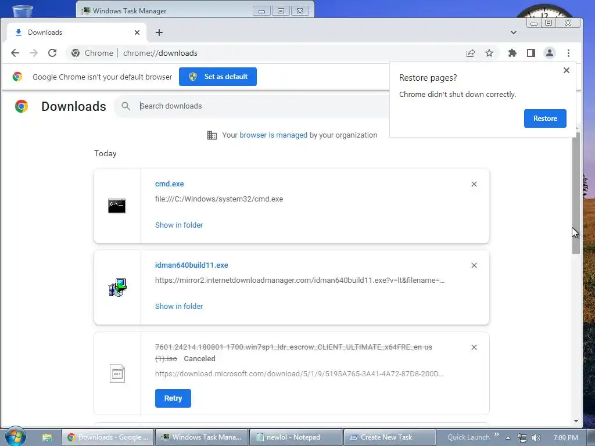Share this page using the share icon
Viewport: 595px width, 446px height.
[x=471, y=53]
